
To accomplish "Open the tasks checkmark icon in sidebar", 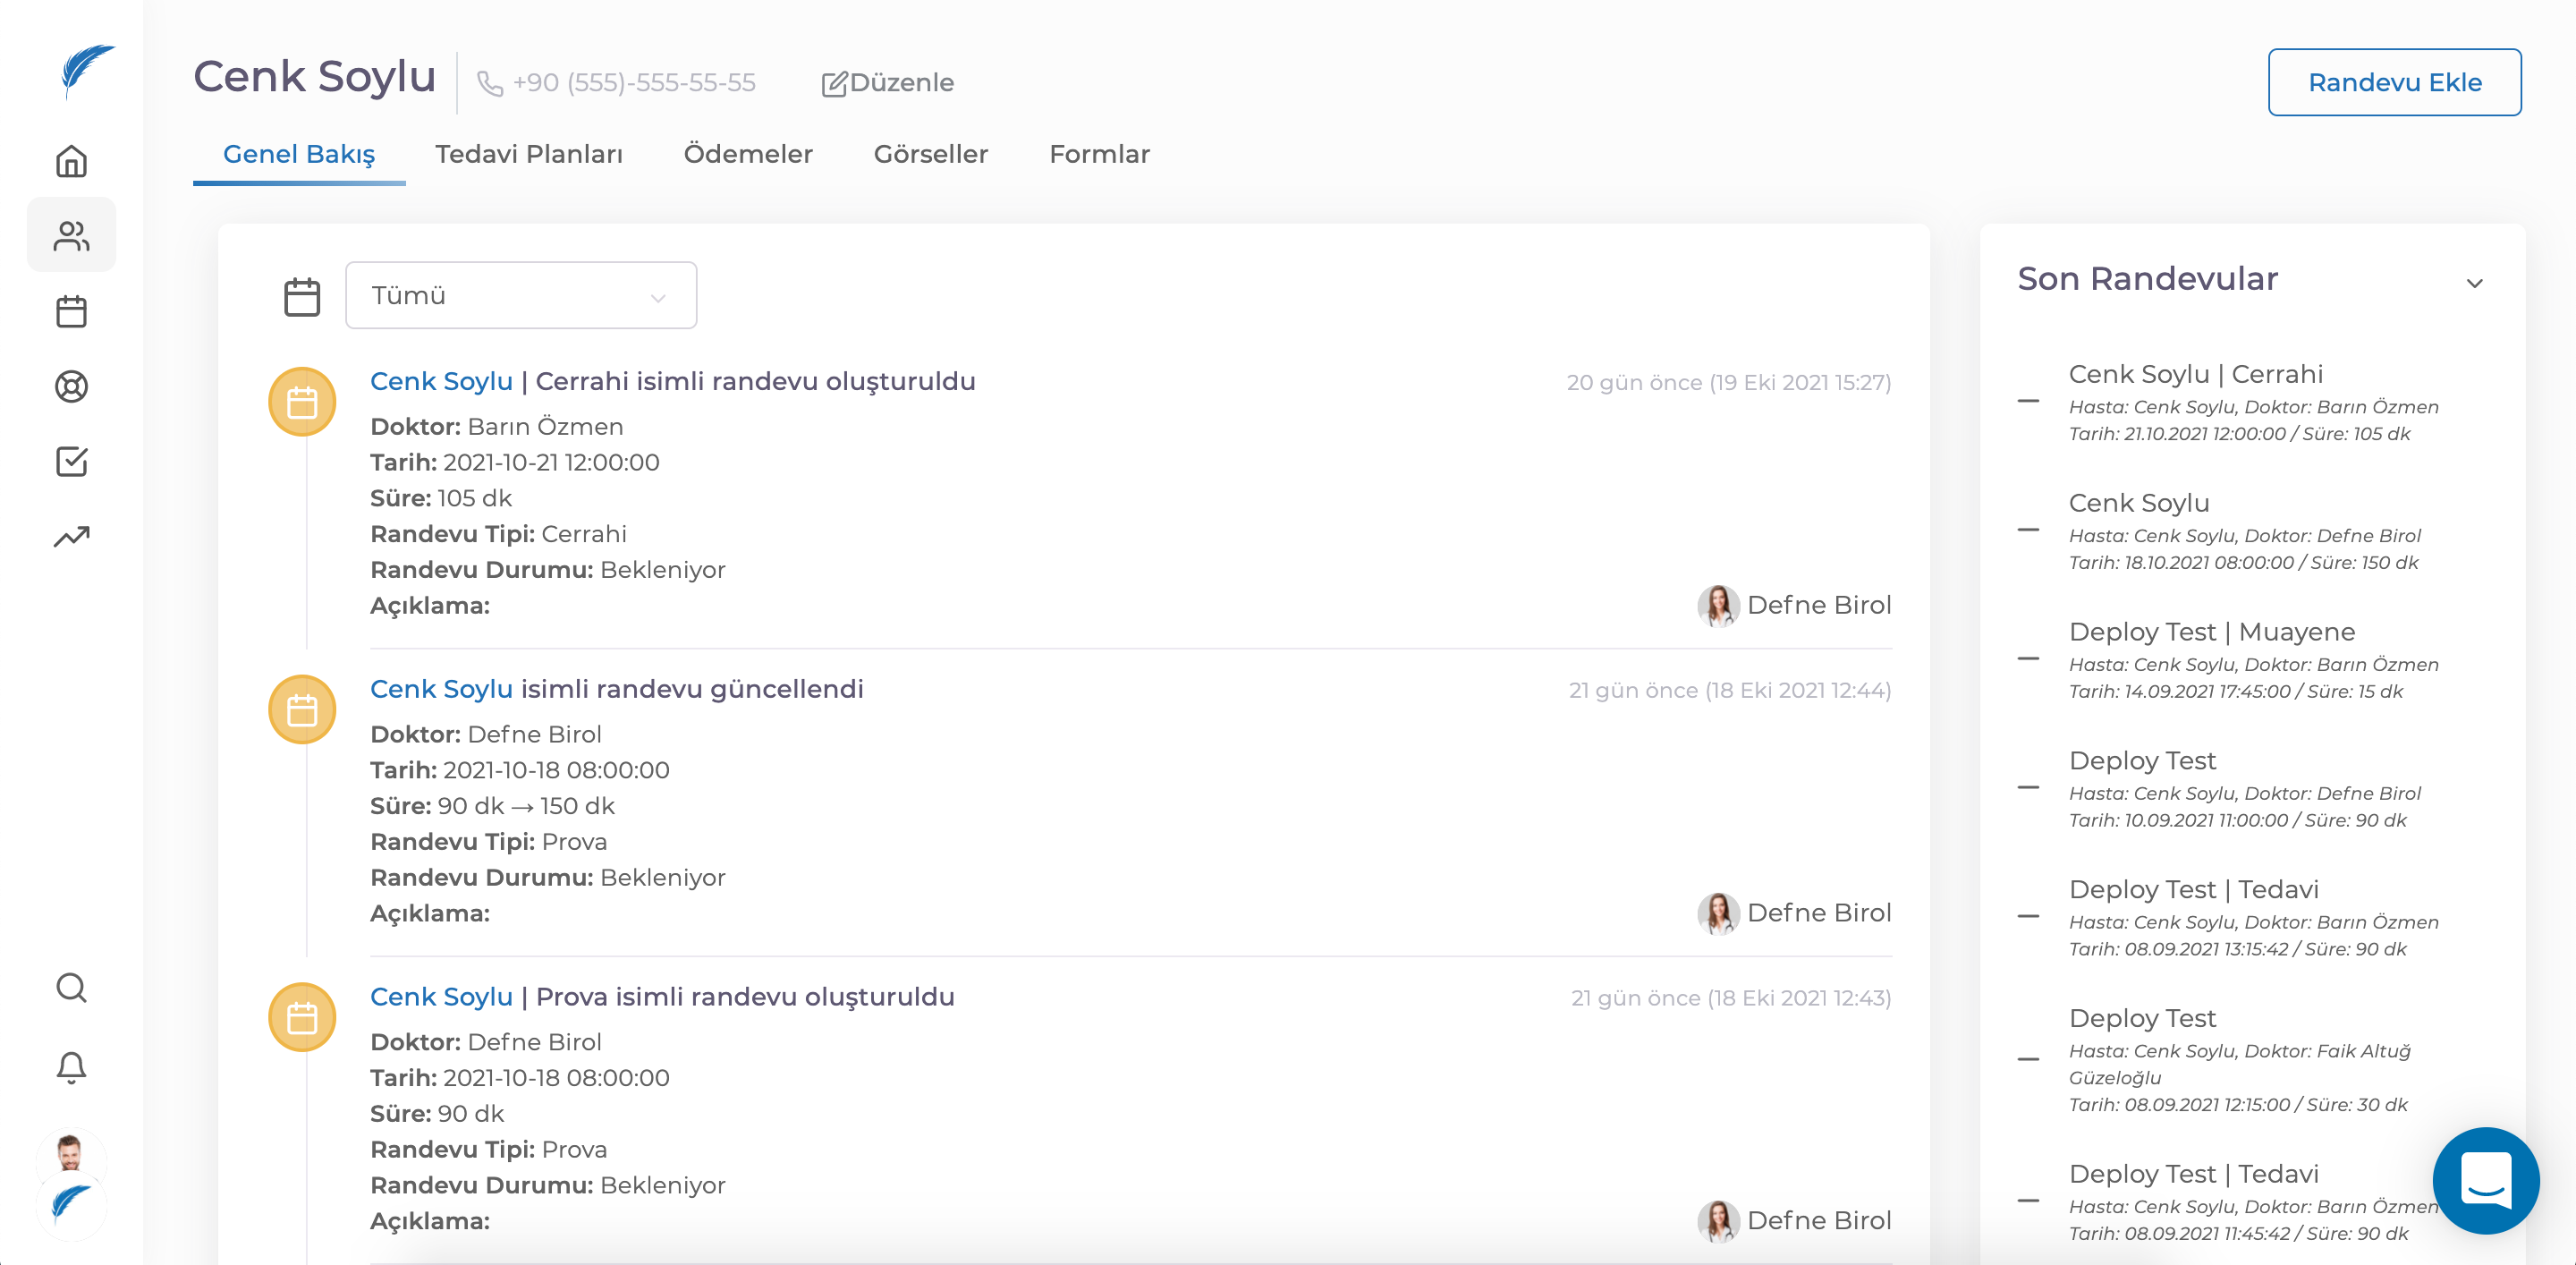I will pyautogui.click(x=71, y=462).
